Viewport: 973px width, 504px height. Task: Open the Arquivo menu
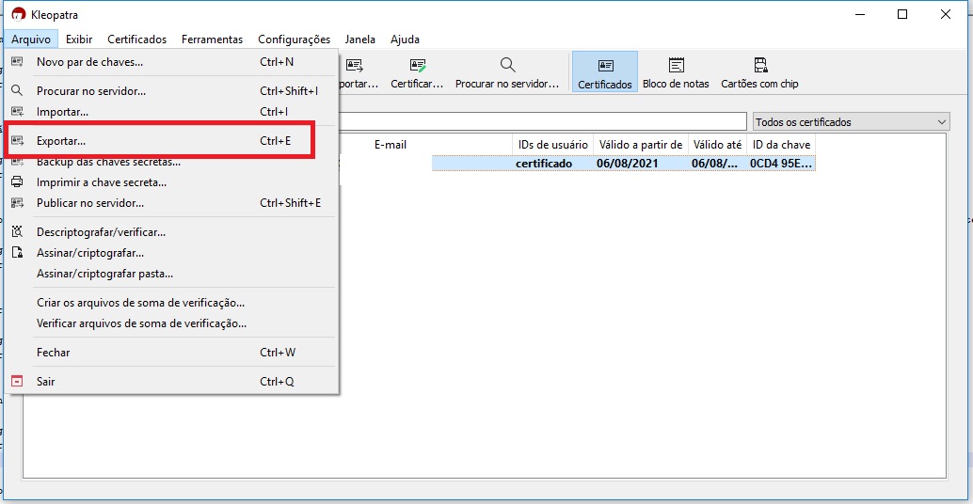pyautogui.click(x=31, y=39)
